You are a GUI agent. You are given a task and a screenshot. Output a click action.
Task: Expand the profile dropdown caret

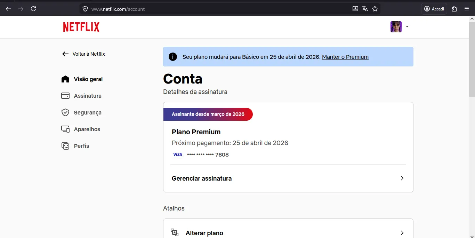(407, 27)
